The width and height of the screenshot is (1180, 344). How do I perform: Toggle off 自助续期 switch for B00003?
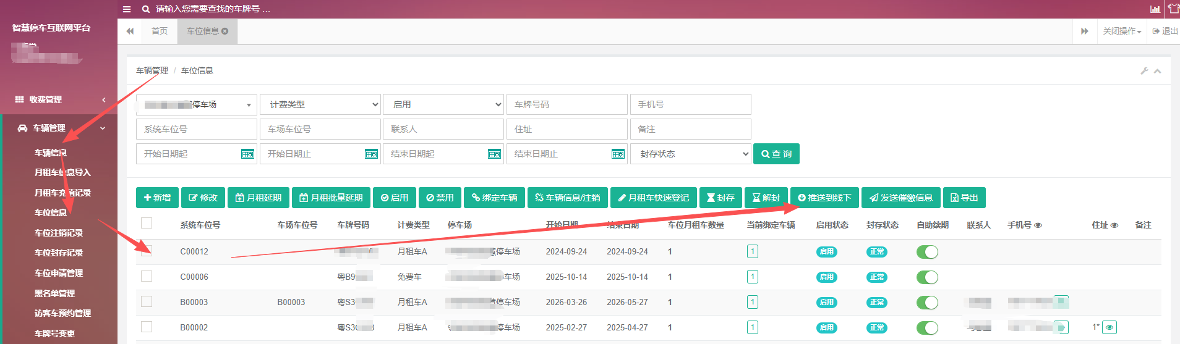point(927,303)
